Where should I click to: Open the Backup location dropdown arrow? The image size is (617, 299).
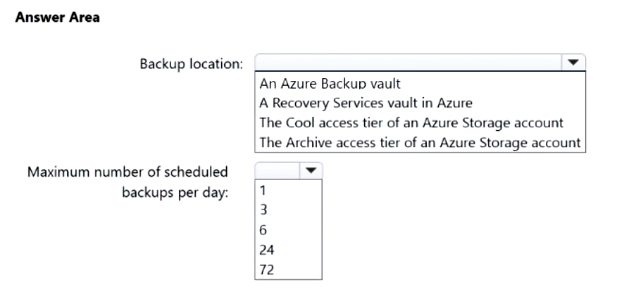[x=572, y=63]
